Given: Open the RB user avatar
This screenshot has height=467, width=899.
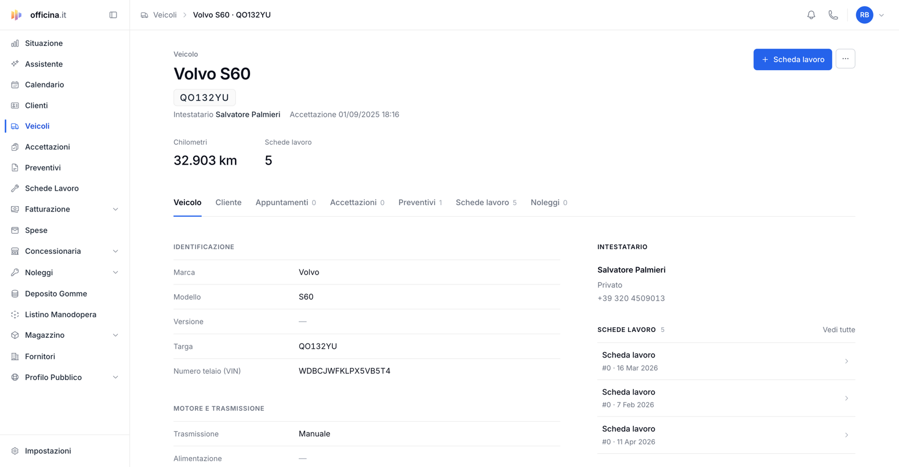Looking at the screenshot, I should 864,15.
